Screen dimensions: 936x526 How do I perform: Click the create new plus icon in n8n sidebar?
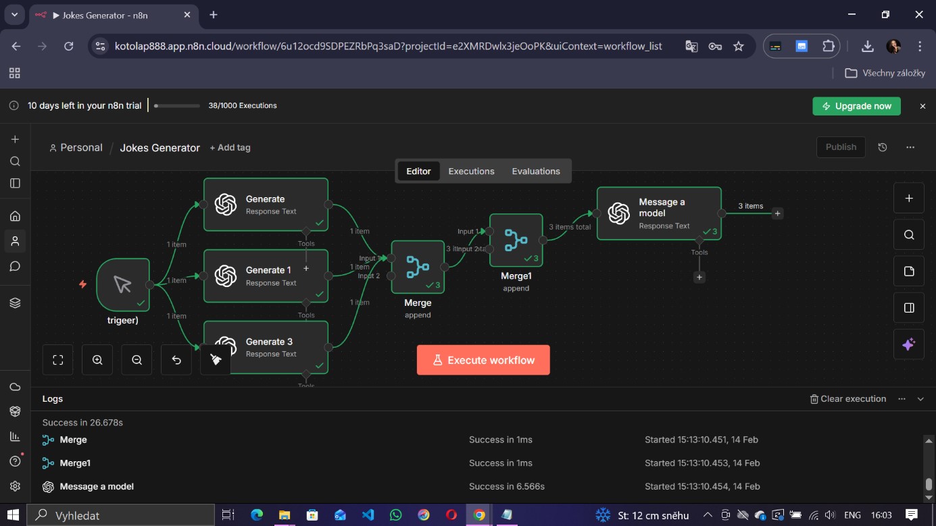point(15,139)
